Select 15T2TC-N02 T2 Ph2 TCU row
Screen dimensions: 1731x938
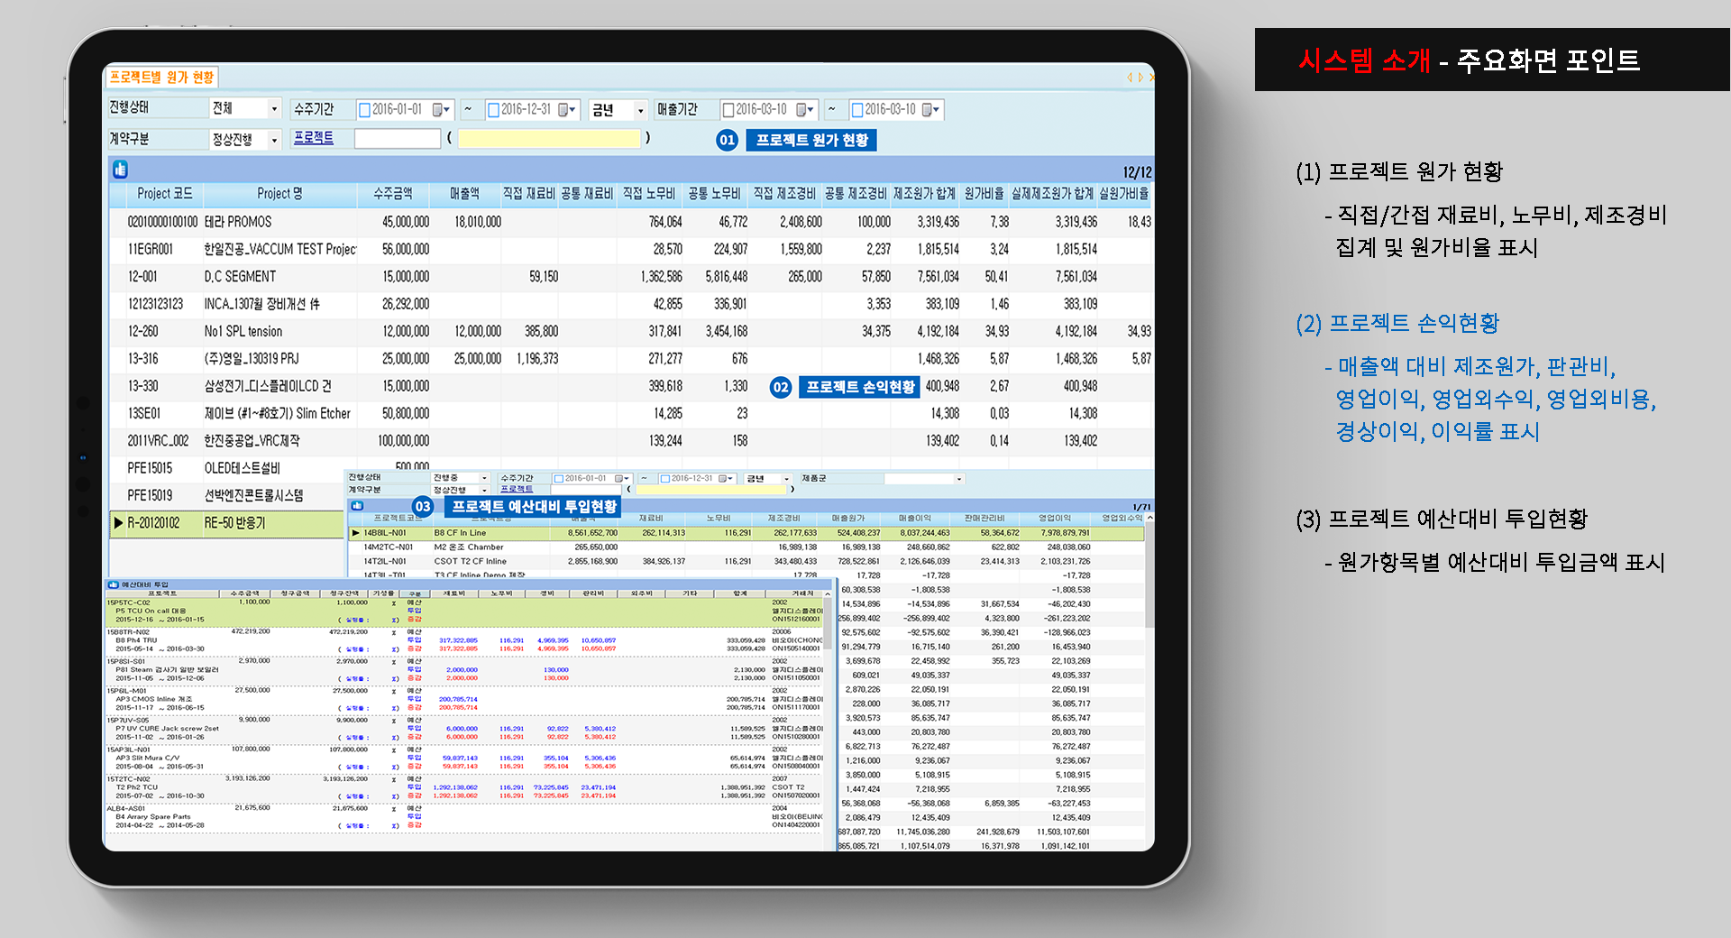click(465, 788)
